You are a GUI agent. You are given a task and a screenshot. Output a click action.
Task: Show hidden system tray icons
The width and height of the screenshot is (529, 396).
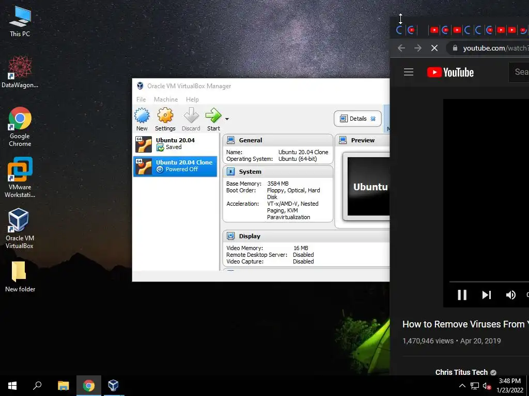point(462,386)
